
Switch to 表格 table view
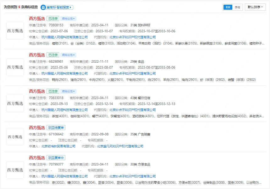coord(238,7)
